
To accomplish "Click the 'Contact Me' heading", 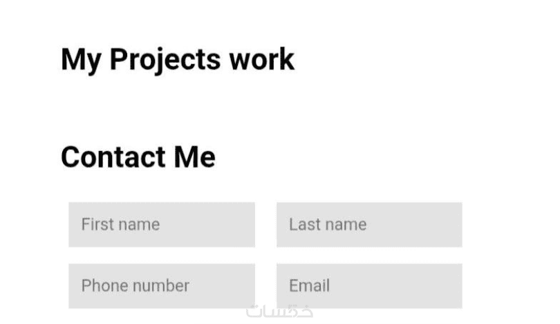I will (x=138, y=157).
